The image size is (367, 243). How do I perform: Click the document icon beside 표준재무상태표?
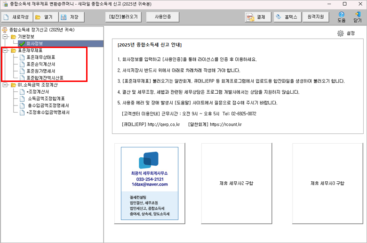[22, 57]
